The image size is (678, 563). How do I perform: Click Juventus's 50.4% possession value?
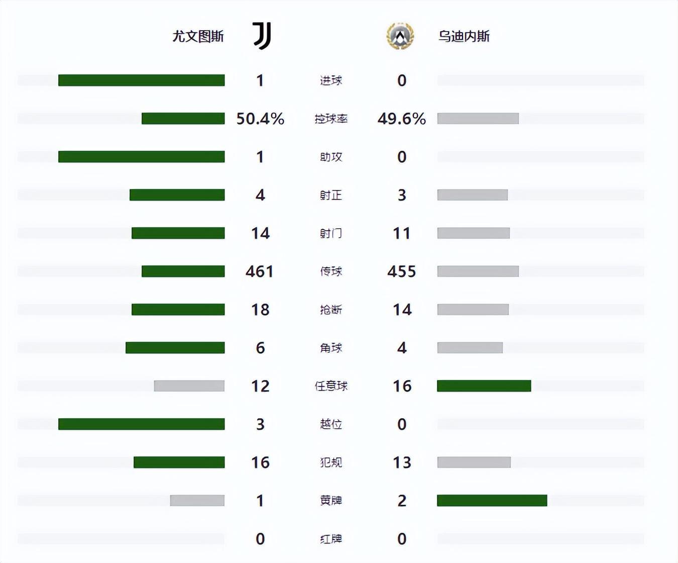(260, 119)
